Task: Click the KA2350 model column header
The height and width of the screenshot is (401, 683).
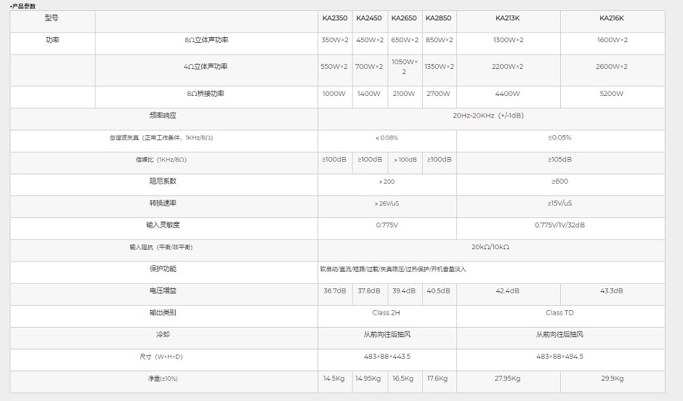Action: [x=334, y=18]
